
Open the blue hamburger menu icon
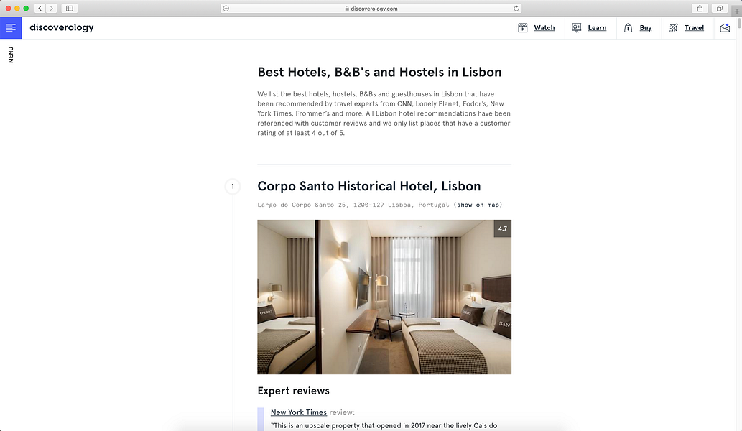pyautogui.click(x=11, y=28)
